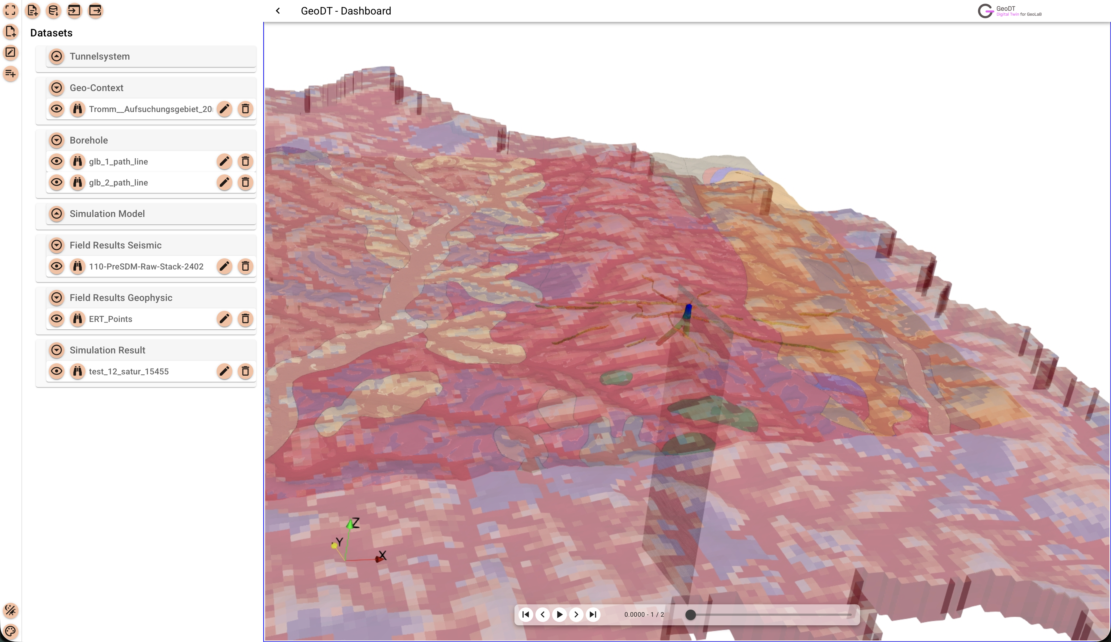Screen dimensions: 1111x642
Task: Expand the Tunnelsystem group
Action: pos(56,56)
